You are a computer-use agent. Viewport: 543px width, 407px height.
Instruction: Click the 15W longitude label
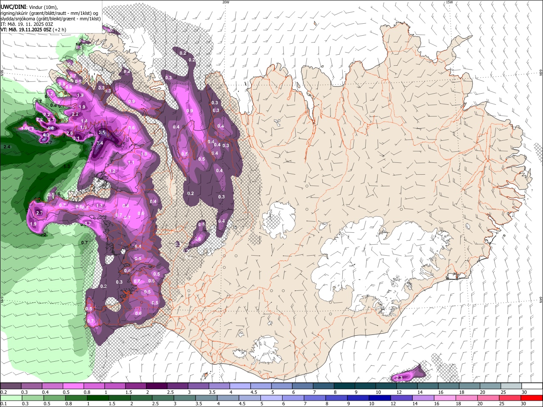pos(449,2)
